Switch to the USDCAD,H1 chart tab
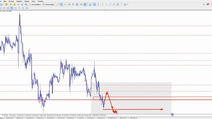The height and width of the screenshot is (119, 212). tap(10, 118)
